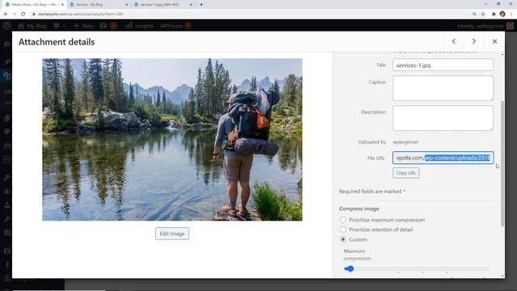Open My Blog site link in admin bar
The width and height of the screenshot is (517, 291).
click(32, 26)
